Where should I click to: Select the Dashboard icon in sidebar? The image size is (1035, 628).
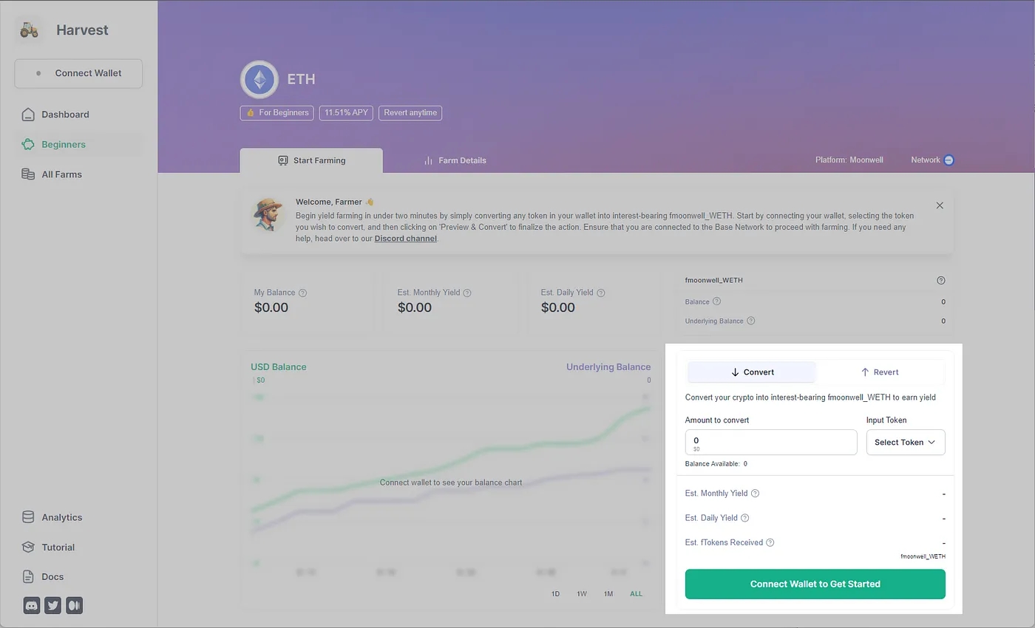coord(27,115)
